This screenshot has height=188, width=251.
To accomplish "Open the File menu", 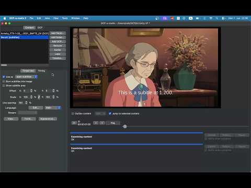I will click(31, 18).
